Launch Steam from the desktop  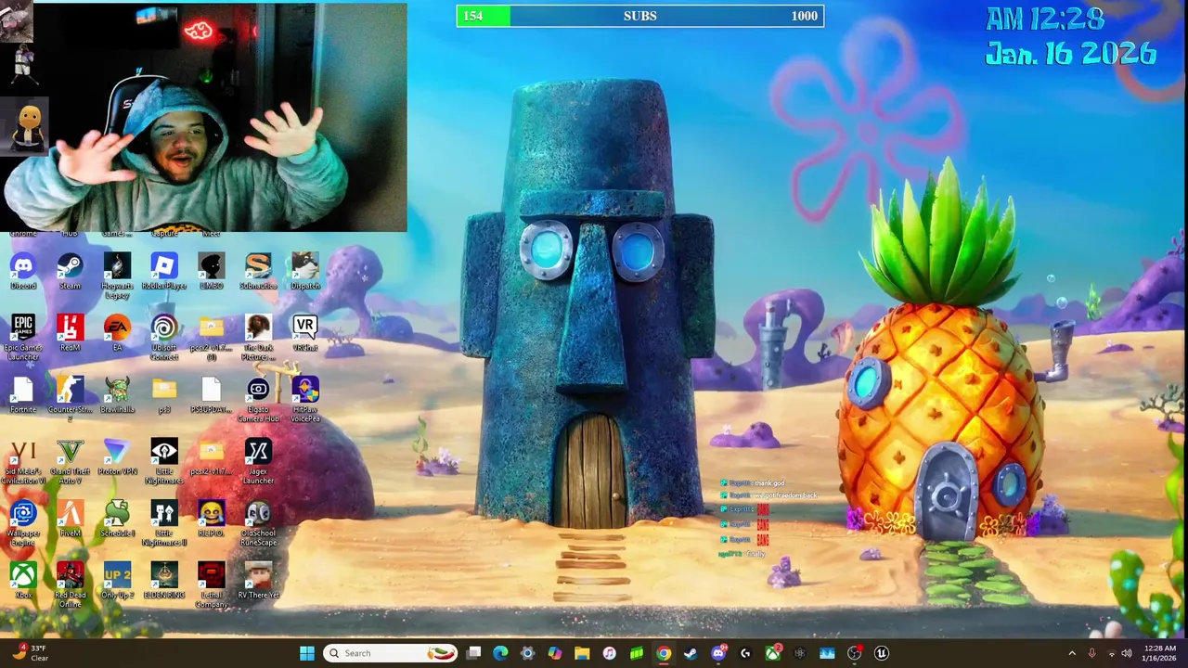(x=70, y=271)
